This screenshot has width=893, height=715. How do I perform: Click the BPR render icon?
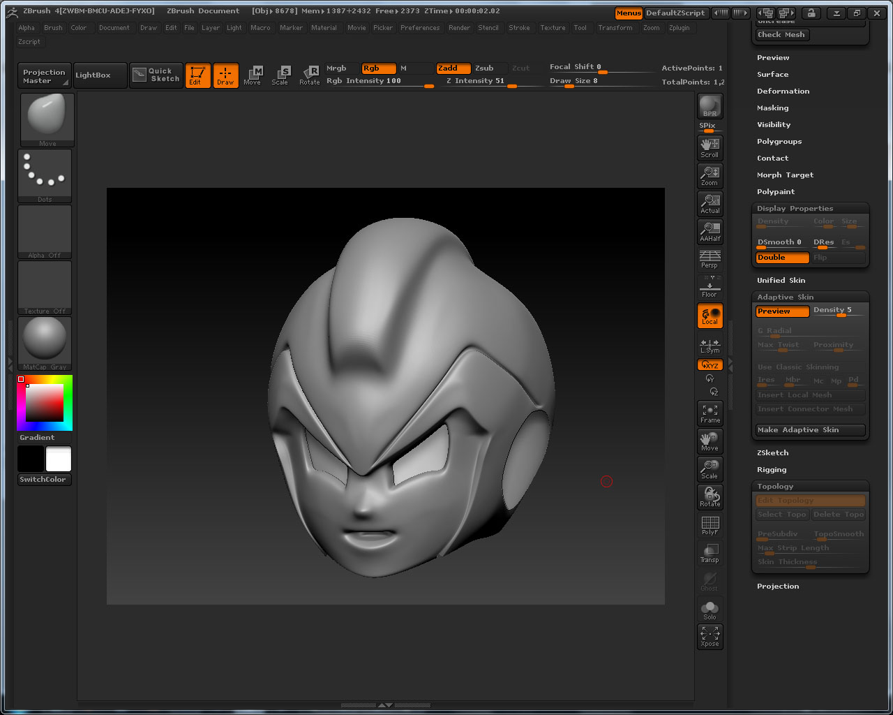click(x=710, y=106)
